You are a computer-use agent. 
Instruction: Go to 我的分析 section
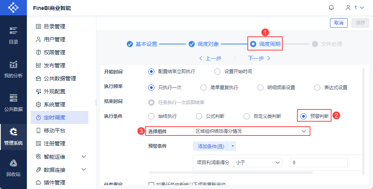click(x=13, y=69)
